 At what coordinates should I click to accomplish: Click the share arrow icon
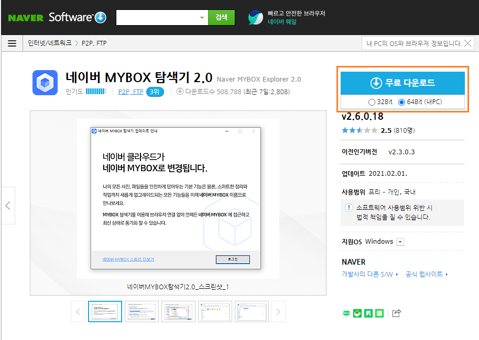[396, 313]
